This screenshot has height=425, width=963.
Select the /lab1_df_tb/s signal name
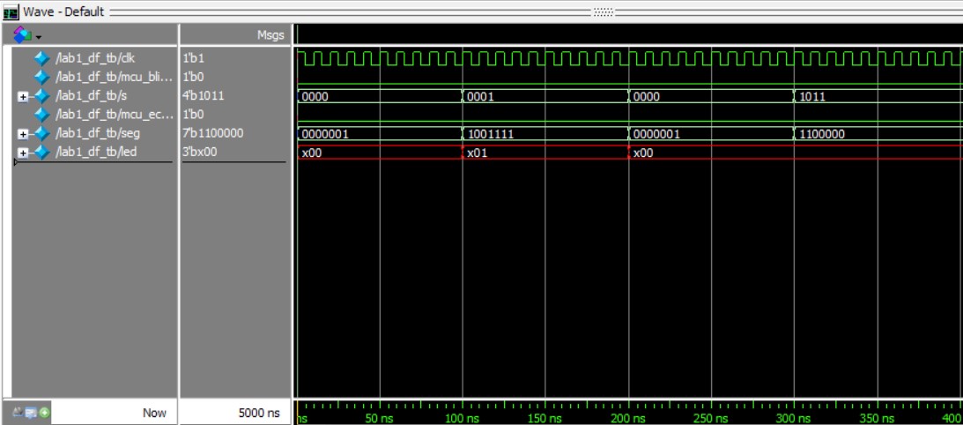tap(93, 96)
